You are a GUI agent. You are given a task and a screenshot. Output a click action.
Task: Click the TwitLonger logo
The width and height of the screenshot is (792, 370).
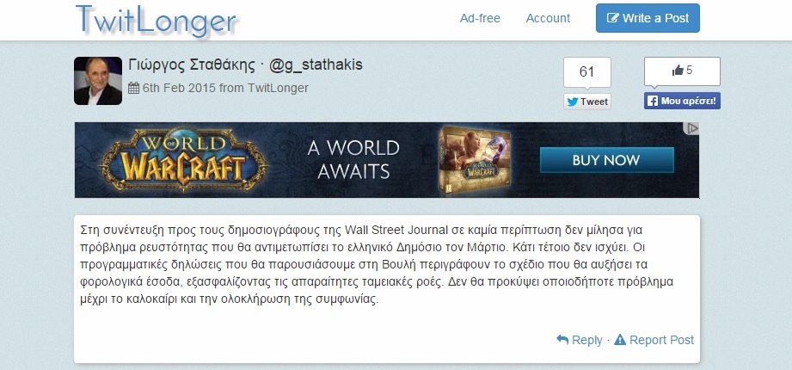coord(156,21)
